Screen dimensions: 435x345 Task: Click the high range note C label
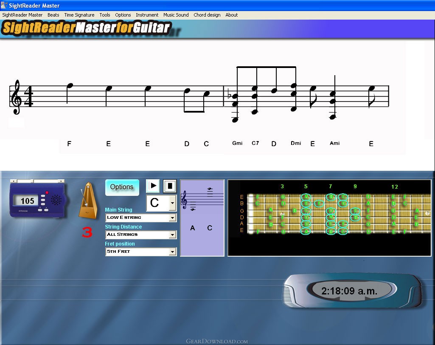pyautogui.click(x=210, y=228)
